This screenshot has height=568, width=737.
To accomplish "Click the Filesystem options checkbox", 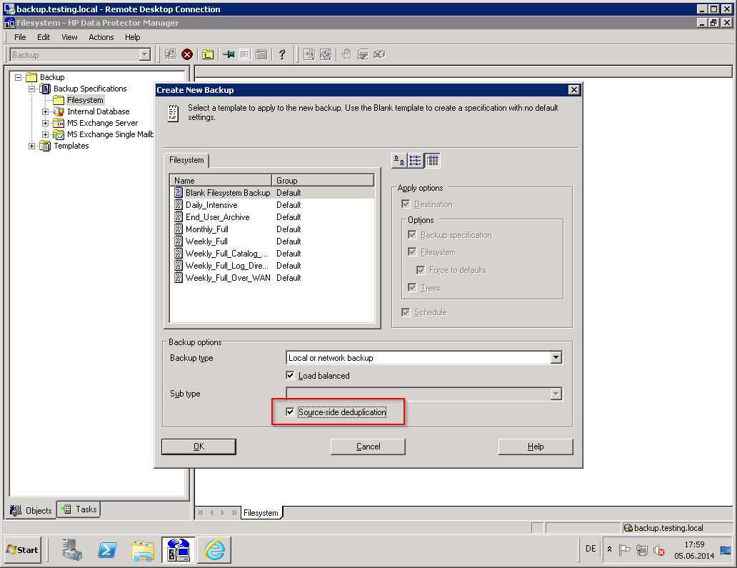I will coord(412,252).
